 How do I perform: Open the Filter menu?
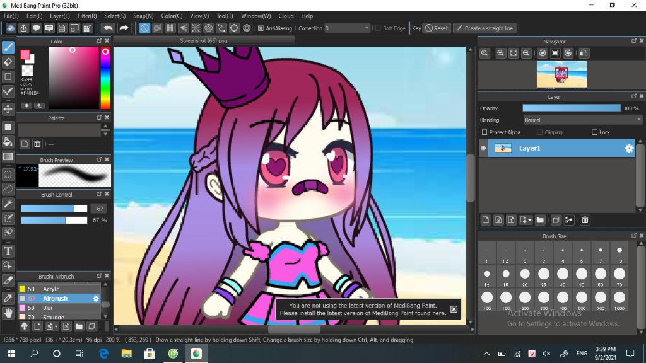(87, 16)
